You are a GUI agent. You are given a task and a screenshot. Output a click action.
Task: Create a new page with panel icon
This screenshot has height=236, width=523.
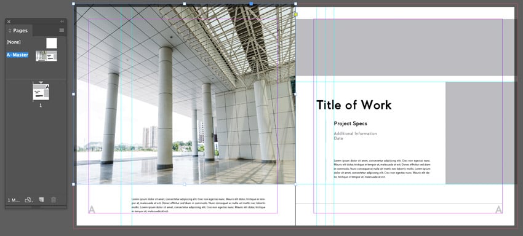pos(42,200)
